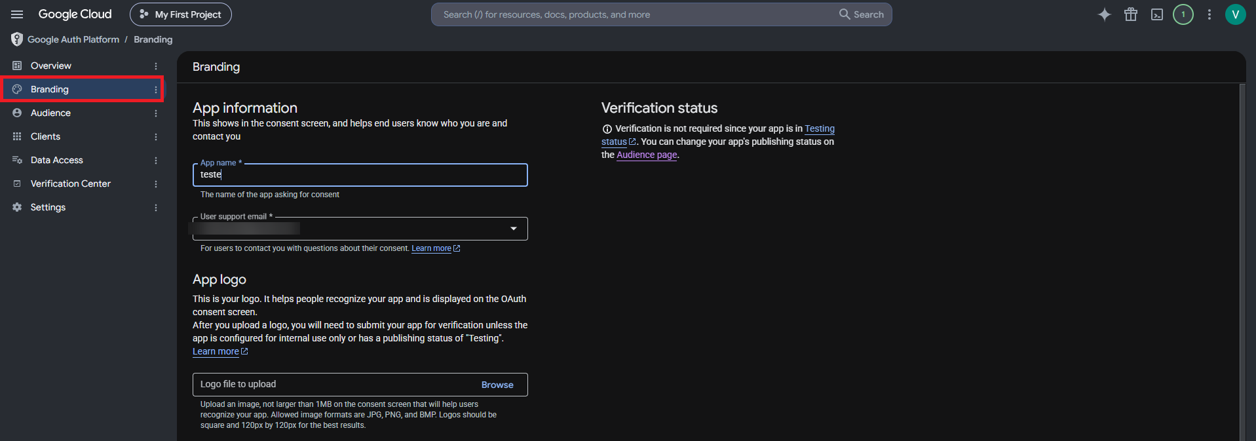Select Branding in the sidebar
This screenshot has height=441, width=1256.
pos(83,89)
